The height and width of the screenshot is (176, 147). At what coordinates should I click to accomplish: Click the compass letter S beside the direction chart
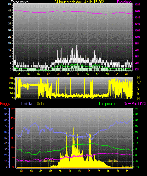coord(138,88)
